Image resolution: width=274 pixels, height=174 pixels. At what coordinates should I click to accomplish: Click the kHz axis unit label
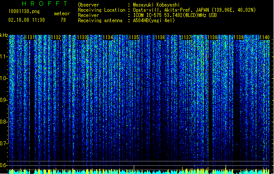pyautogui.click(x=4, y=35)
